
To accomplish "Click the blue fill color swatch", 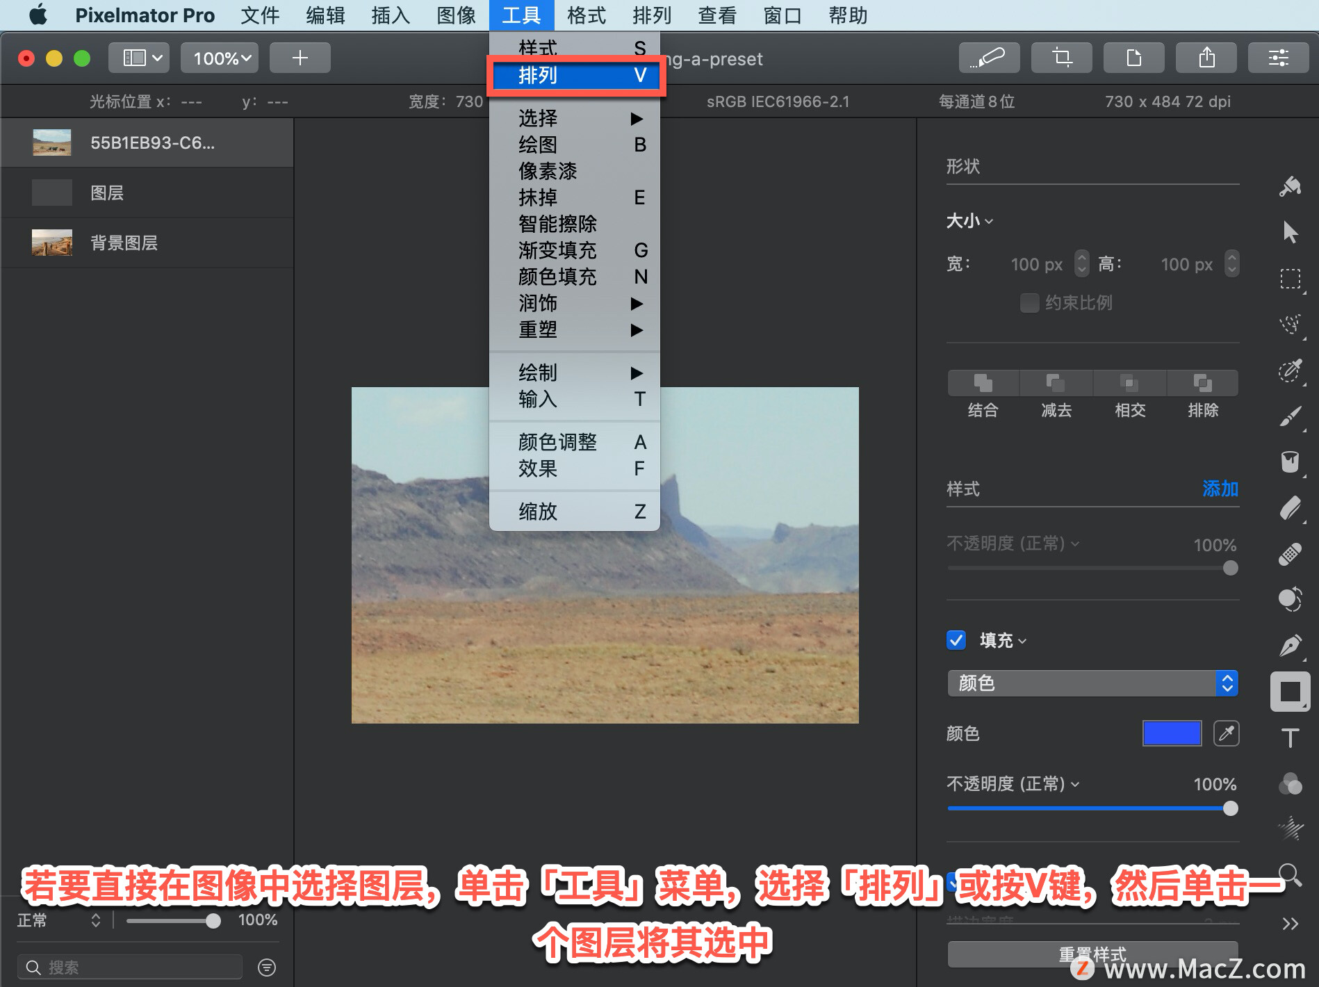I will coord(1172,733).
